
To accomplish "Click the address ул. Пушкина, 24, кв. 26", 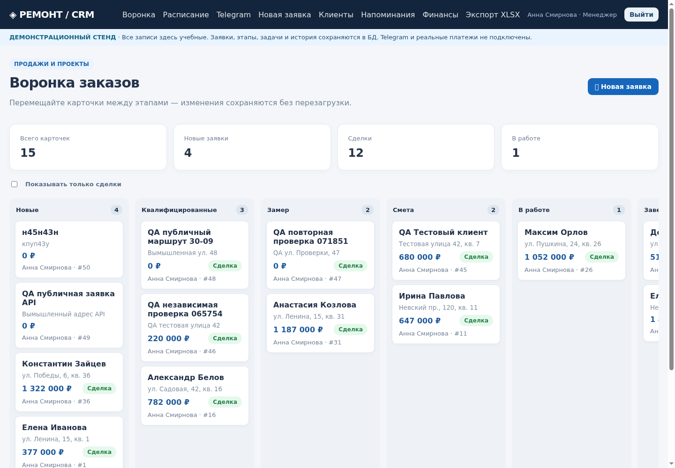I will click(x=562, y=244).
